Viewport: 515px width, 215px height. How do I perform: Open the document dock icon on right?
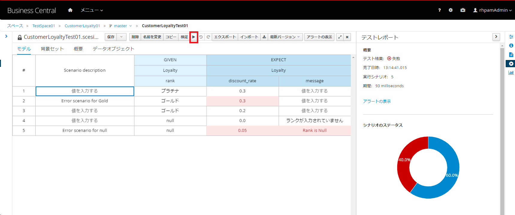click(511, 55)
